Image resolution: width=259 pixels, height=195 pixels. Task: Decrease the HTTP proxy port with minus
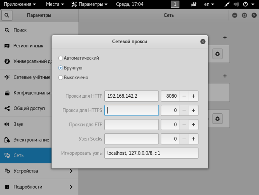point(184,96)
